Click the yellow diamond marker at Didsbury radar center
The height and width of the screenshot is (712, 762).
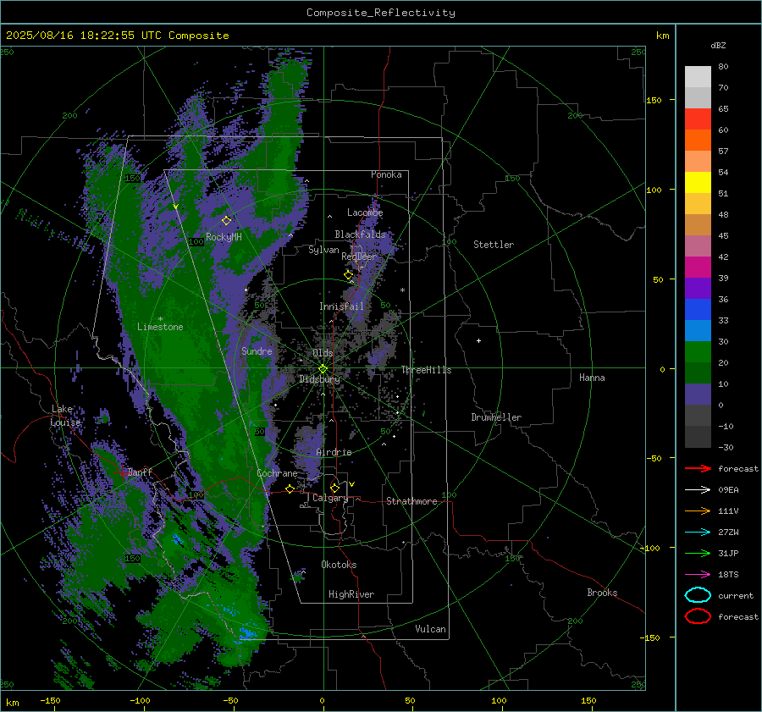(x=323, y=369)
